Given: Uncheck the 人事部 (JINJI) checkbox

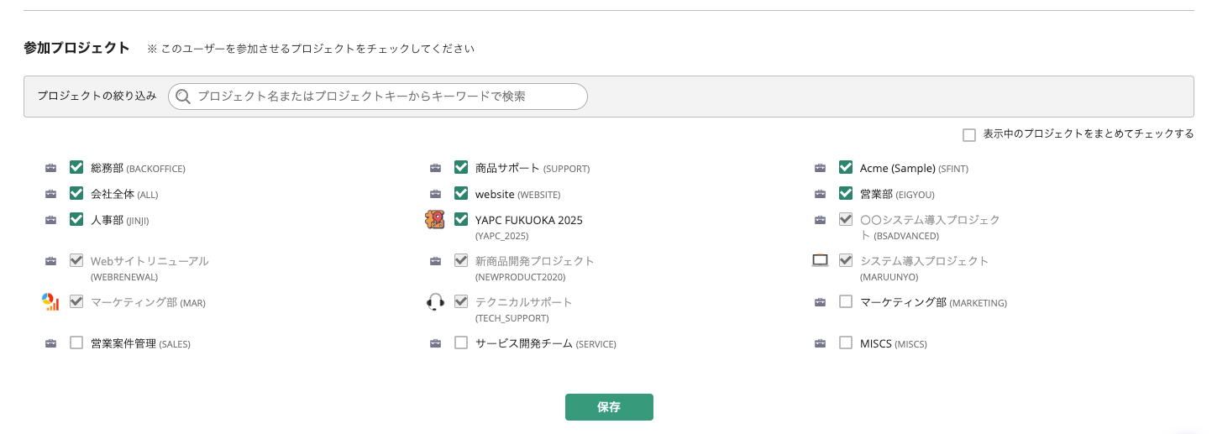Looking at the screenshot, I should click(76, 219).
